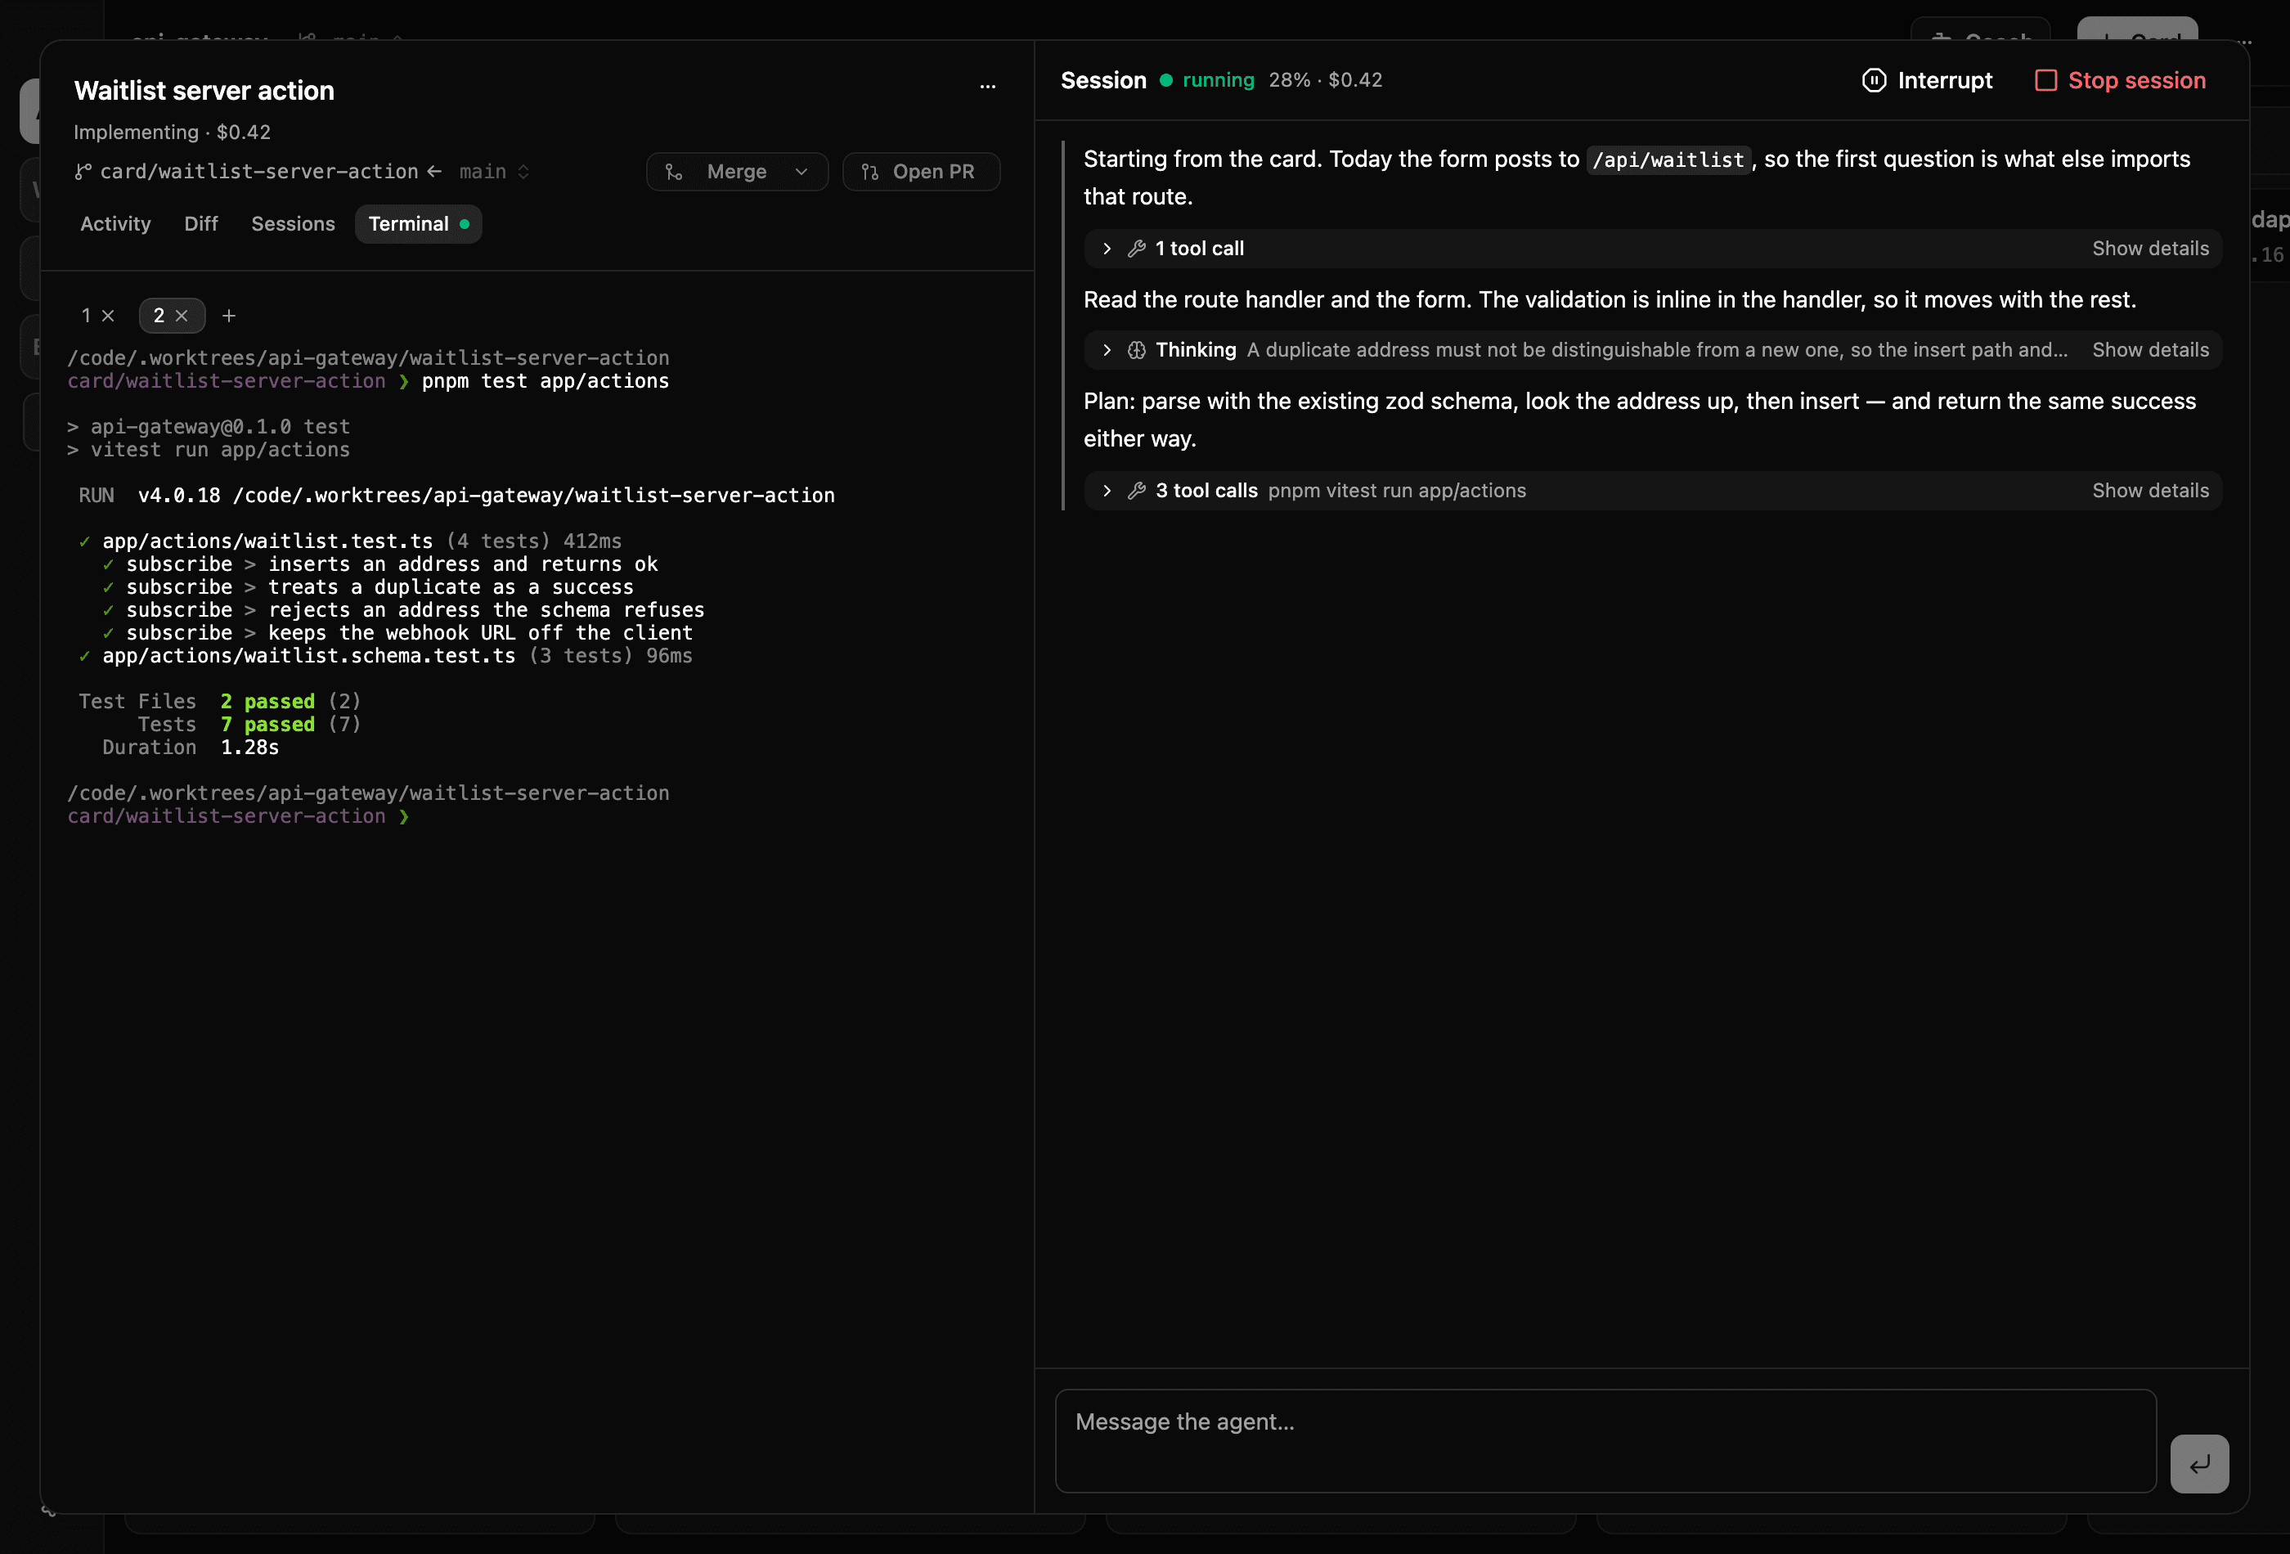
Task: Add a new terminal tab
Action: [229, 316]
